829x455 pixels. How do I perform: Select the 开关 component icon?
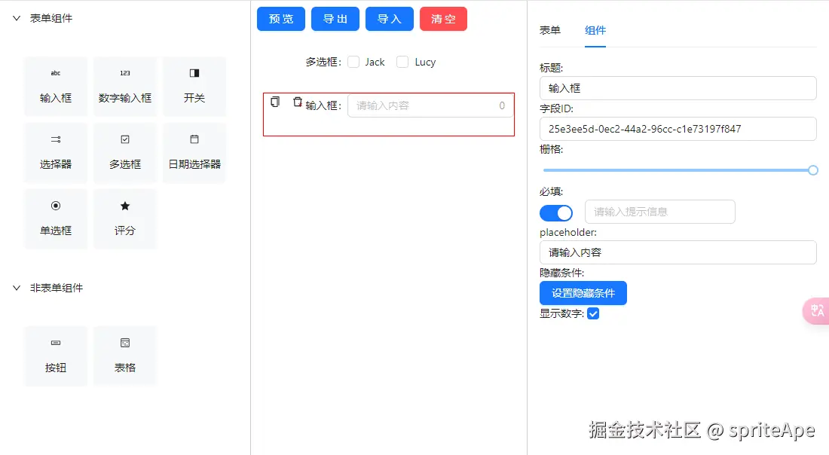click(x=194, y=73)
